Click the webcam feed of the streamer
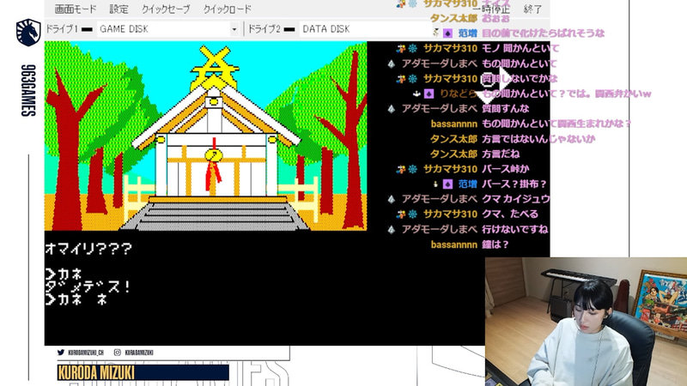Image resolution: width=687 pixels, height=386 pixels. click(586, 322)
